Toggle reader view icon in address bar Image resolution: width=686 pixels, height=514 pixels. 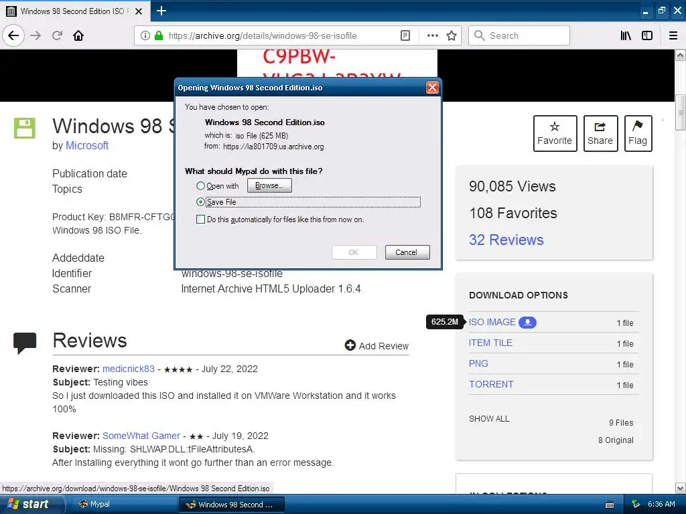[405, 35]
